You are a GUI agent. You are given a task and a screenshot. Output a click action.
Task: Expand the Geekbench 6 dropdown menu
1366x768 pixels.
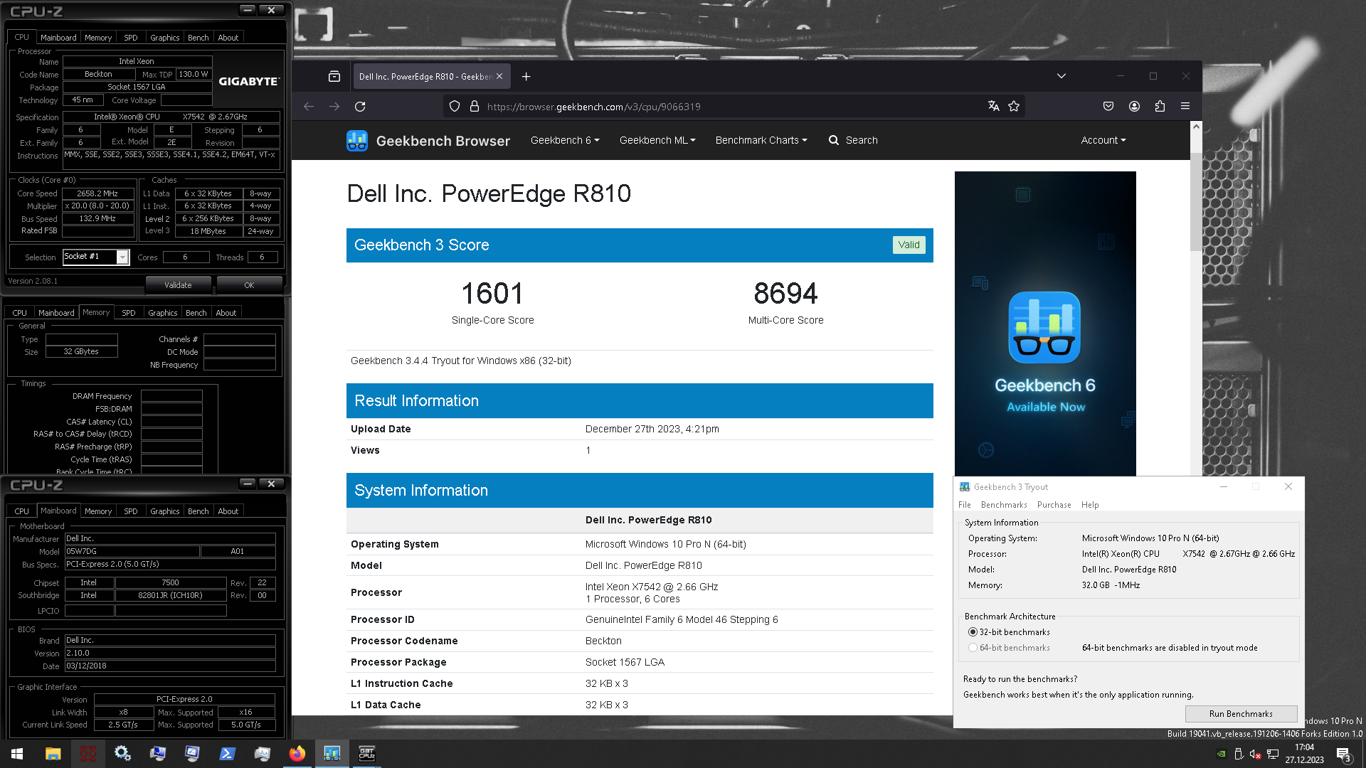565,140
